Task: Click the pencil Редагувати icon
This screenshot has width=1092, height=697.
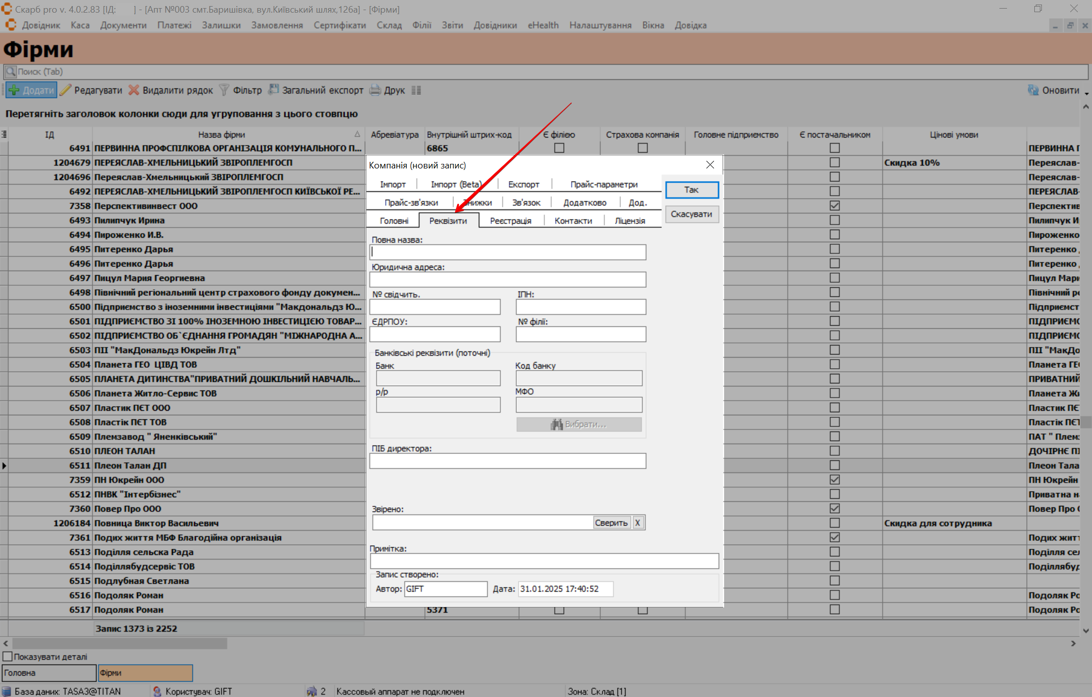Action: [x=66, y=90]
